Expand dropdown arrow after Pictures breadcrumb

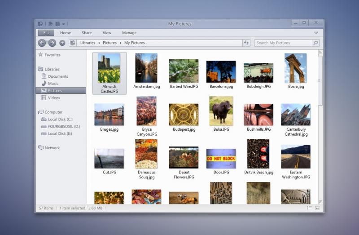[x=121, y=43]
